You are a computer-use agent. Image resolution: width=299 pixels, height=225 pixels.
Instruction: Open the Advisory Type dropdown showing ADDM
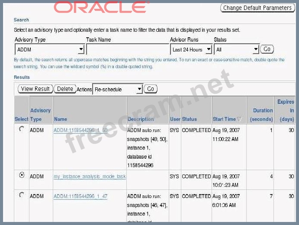pyautogui.click(x=50, y=50)
